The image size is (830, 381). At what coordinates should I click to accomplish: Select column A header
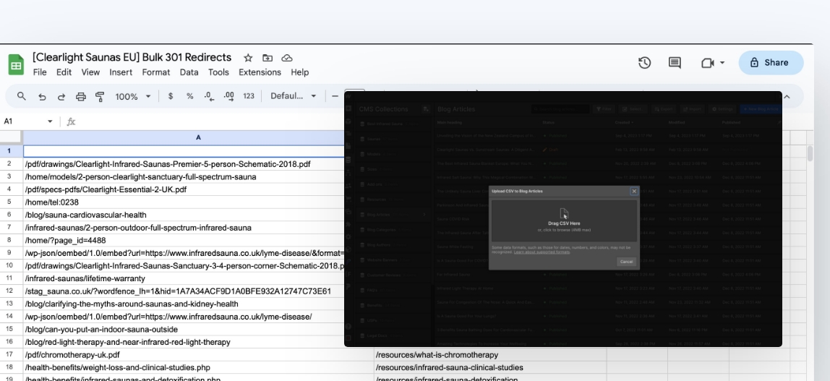[198, 137]
